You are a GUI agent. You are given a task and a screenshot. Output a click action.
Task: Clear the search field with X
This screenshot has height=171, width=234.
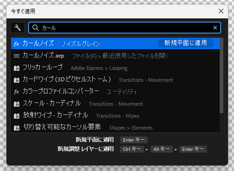point(215,28)
